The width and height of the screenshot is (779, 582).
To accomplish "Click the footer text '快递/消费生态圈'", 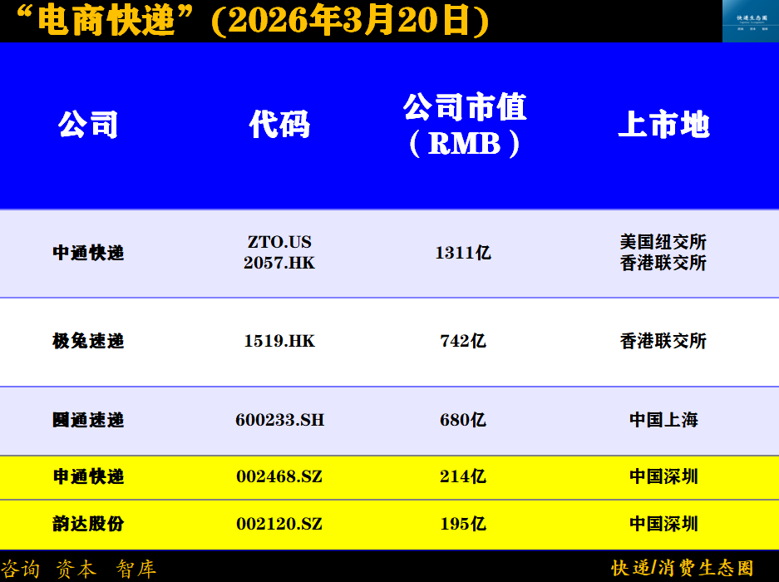I will tap(683, 568).
